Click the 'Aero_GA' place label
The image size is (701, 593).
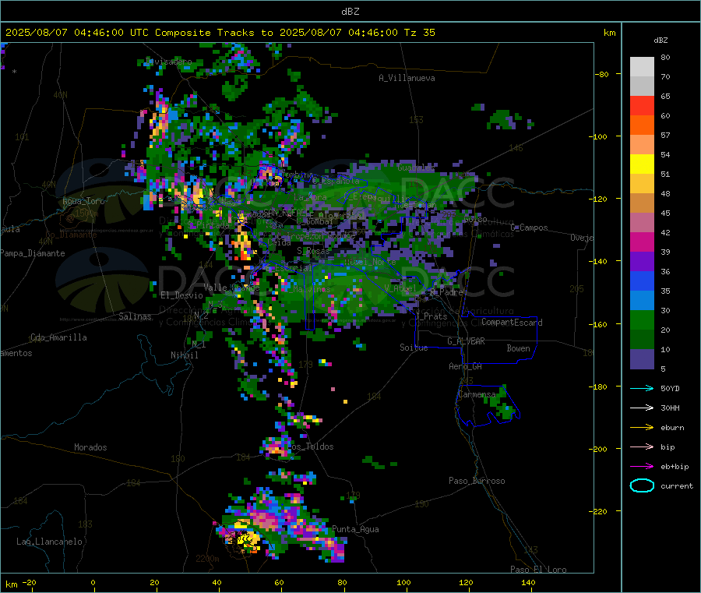[x=465, y=366]
